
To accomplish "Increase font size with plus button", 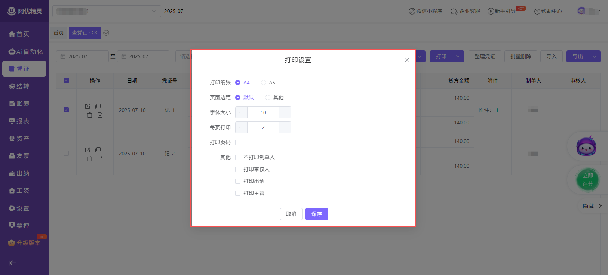I will click(285, 112).
